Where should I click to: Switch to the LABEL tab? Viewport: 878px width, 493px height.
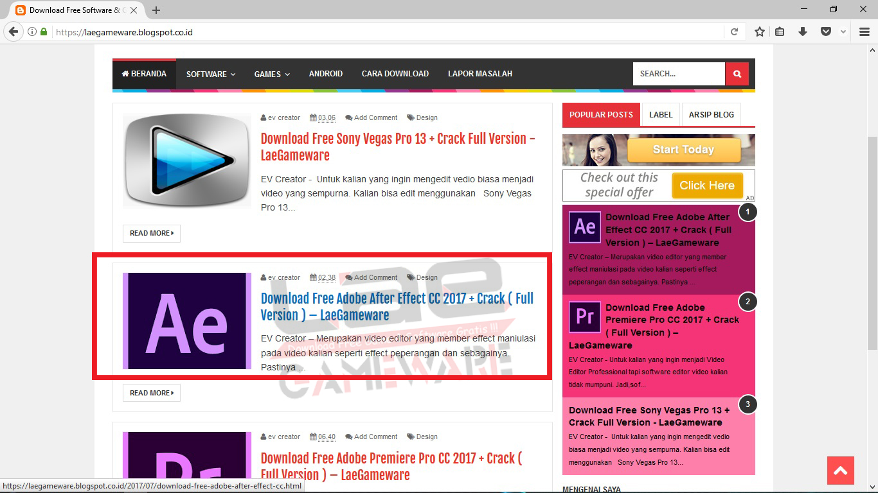coord(661,115)
